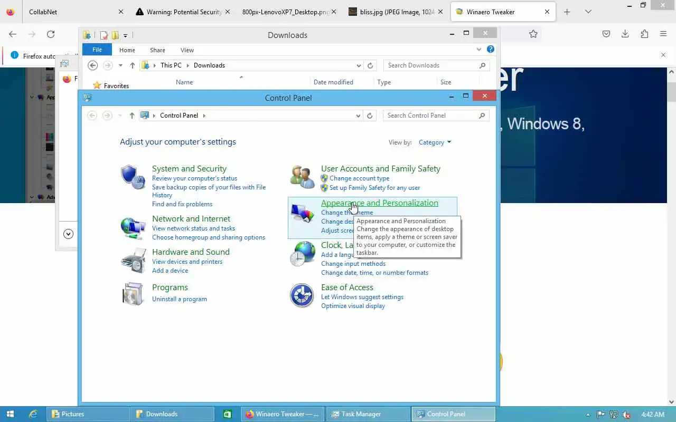Screen dimensions: 676x422
Task: Close the Winaero Tweaker browser tab
Action: click(547, 12)
